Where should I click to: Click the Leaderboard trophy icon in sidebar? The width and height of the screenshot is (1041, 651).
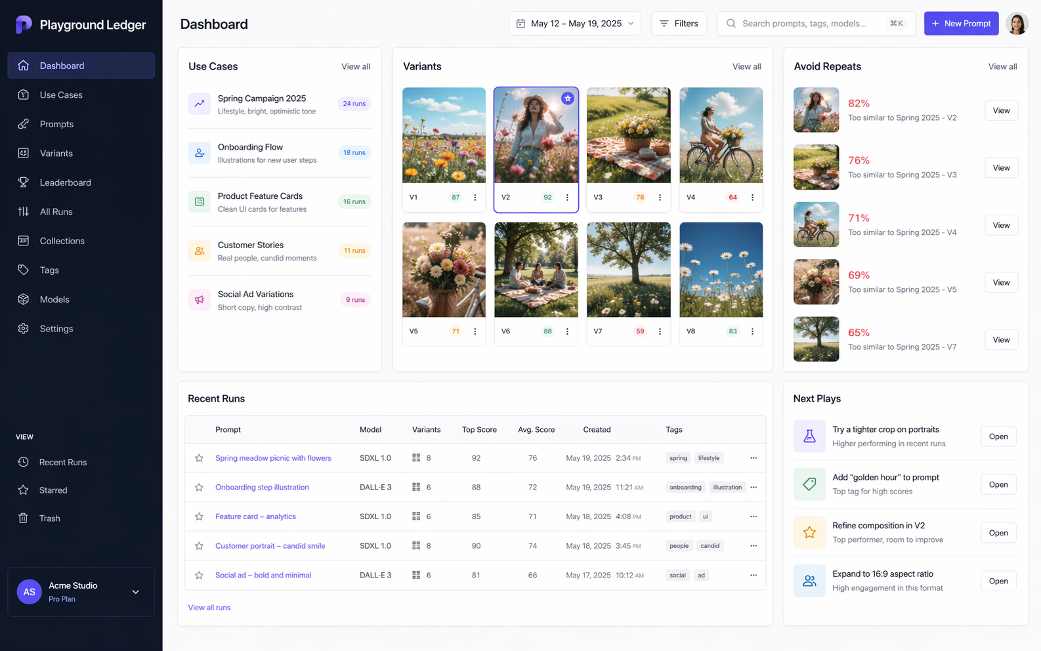pyautogui.click(x=24, y=182)
